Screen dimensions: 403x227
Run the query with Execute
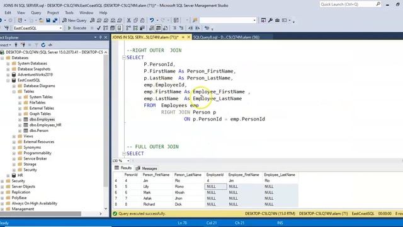(x=77, y=28)
